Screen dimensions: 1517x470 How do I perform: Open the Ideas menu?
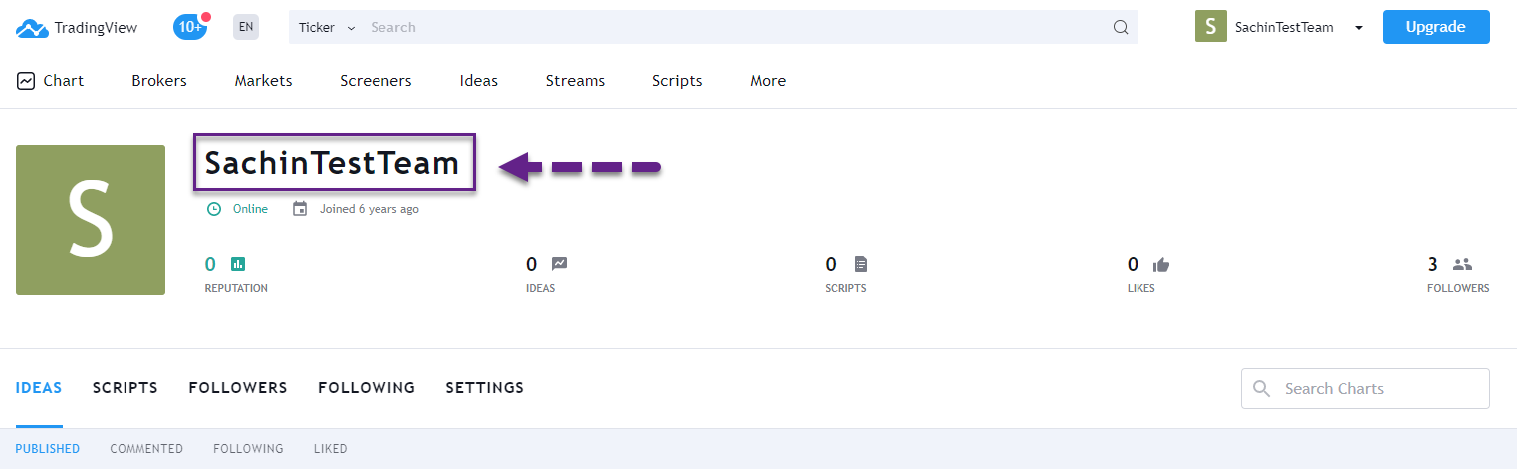(479, 81)
